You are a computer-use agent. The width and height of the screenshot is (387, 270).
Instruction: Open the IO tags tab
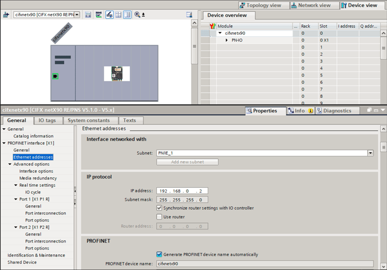(x=47, y=120)
